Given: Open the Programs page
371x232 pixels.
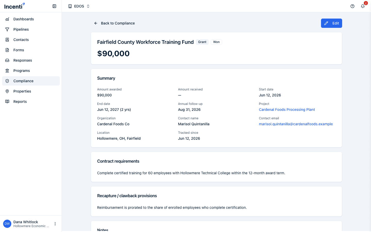Looking at the screenshot, I should [31, 71].
